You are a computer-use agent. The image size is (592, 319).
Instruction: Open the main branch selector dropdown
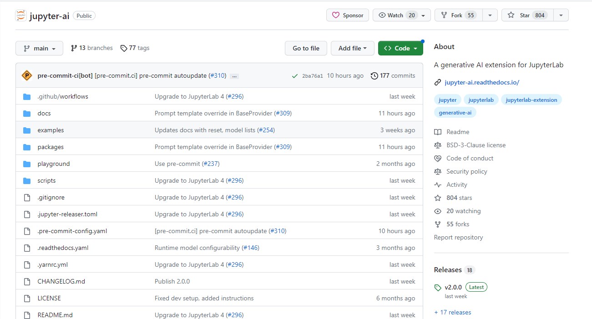tap(39, 48)
